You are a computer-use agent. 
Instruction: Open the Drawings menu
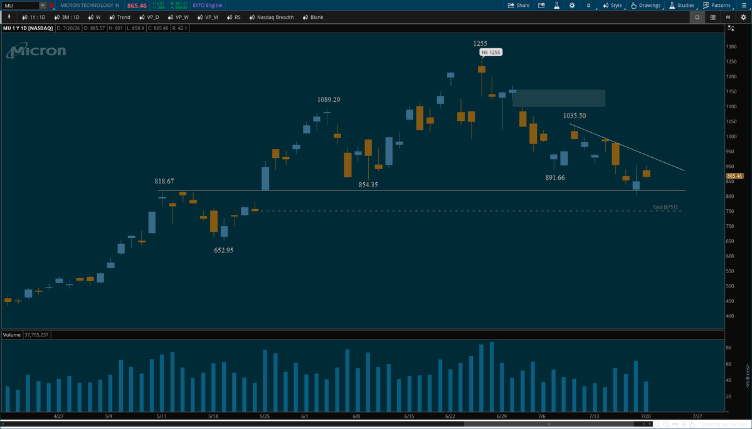click(645, 5)
